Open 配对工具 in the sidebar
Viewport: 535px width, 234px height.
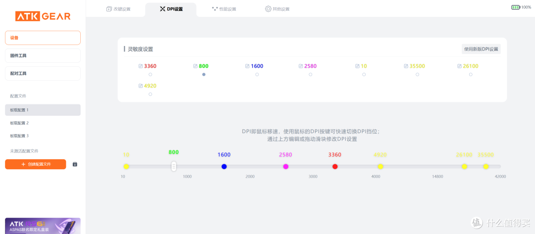pos(43,73)
